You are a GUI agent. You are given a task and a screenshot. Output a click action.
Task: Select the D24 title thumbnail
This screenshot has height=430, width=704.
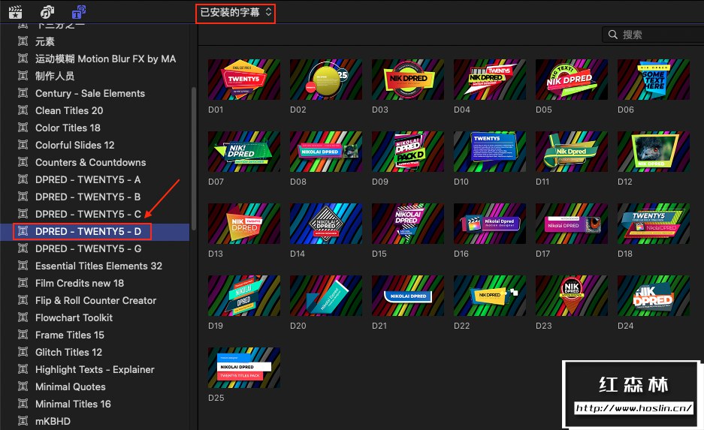[654, 296]
